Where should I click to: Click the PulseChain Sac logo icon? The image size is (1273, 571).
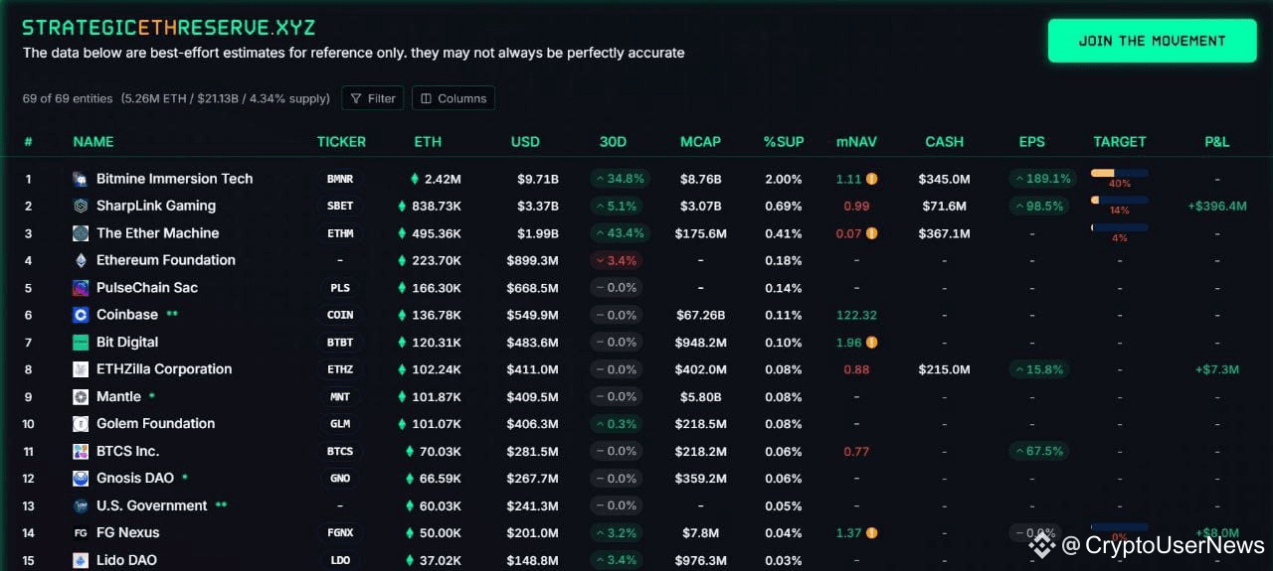tap(81, 288)
